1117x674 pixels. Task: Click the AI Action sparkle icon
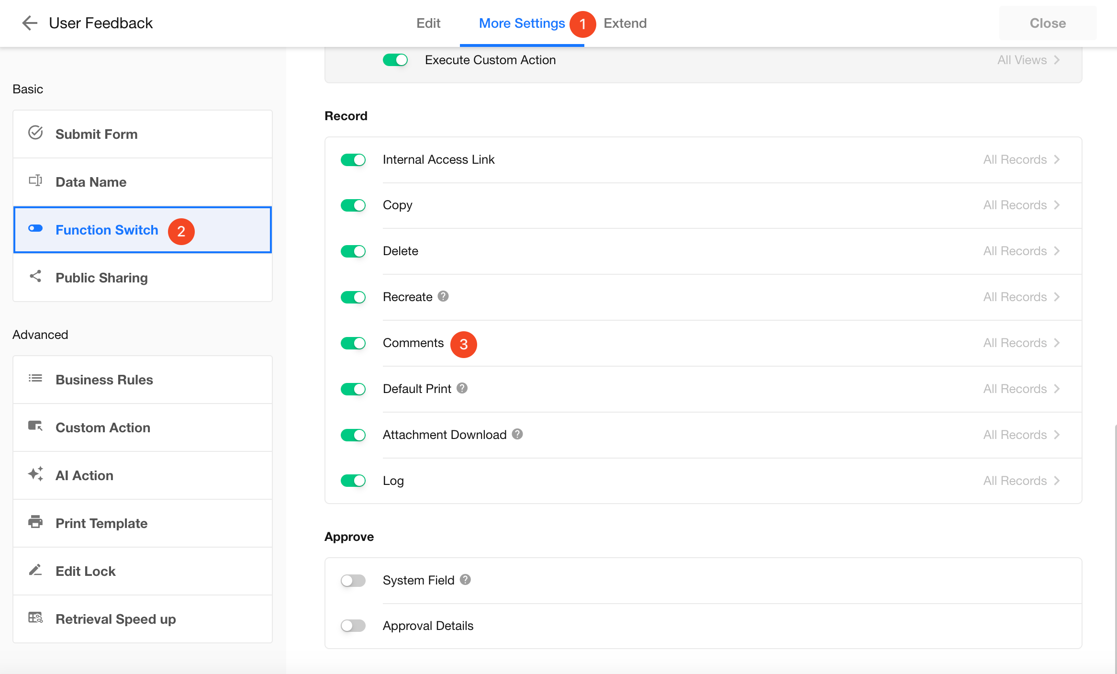(x=35, y=474)
